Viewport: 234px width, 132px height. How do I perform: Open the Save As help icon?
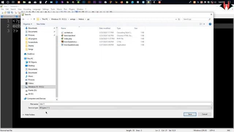[210, 24]
